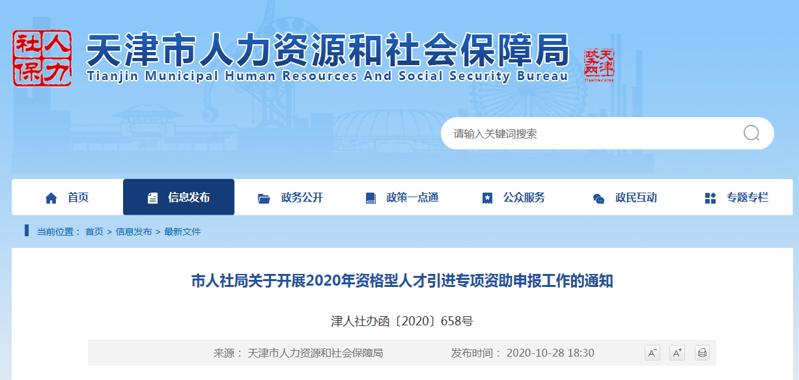
Task: Select the document icon beside 信息发布
Action: pyautogui.click(x=152, y=197)
